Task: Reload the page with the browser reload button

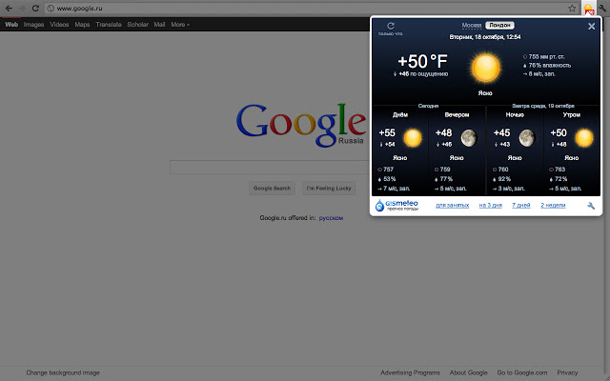Action: (35, 9)
